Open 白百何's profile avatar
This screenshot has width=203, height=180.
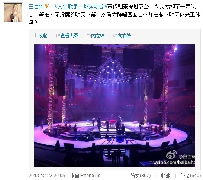(x=13, y=13)
